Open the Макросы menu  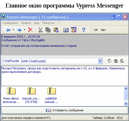pos(49,23)
